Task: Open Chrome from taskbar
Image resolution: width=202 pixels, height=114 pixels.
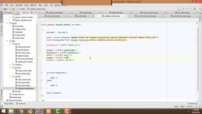Action: (x=21, y=111)
